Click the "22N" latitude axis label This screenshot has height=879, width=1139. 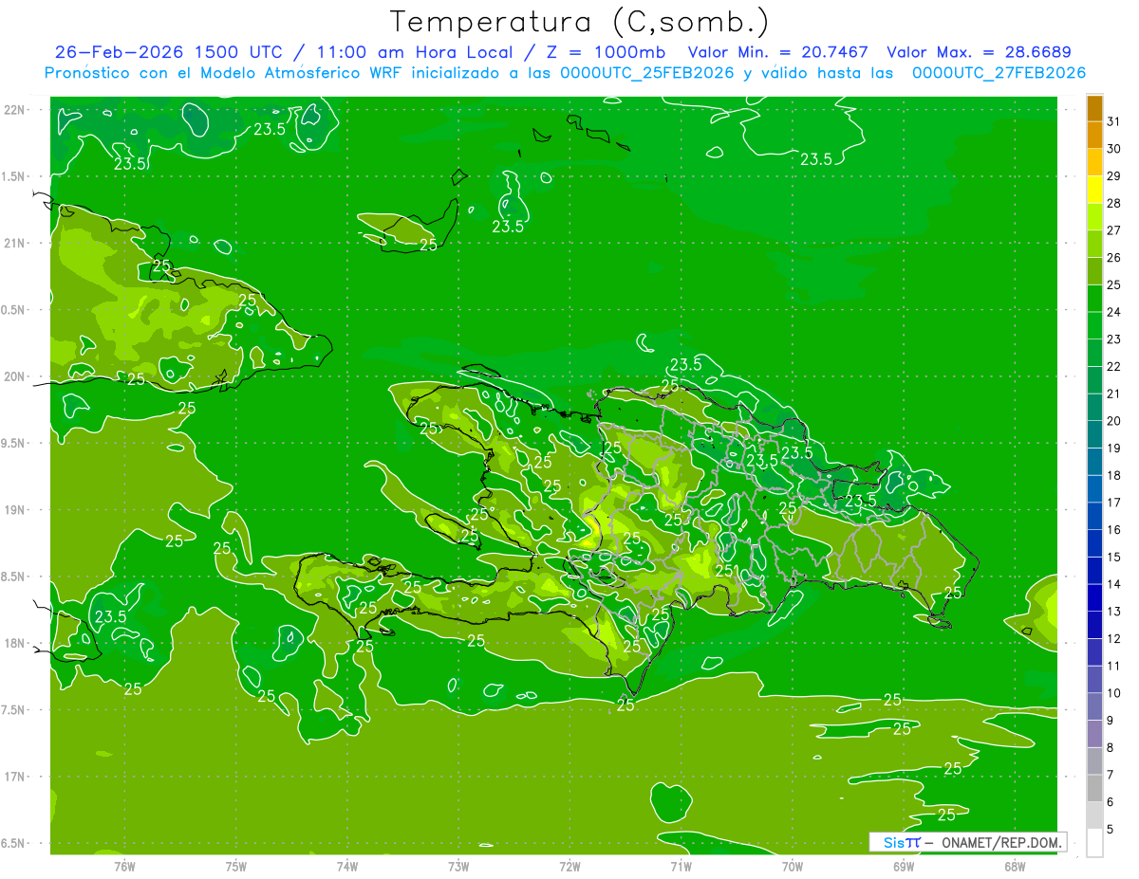(x=14, y=110)
